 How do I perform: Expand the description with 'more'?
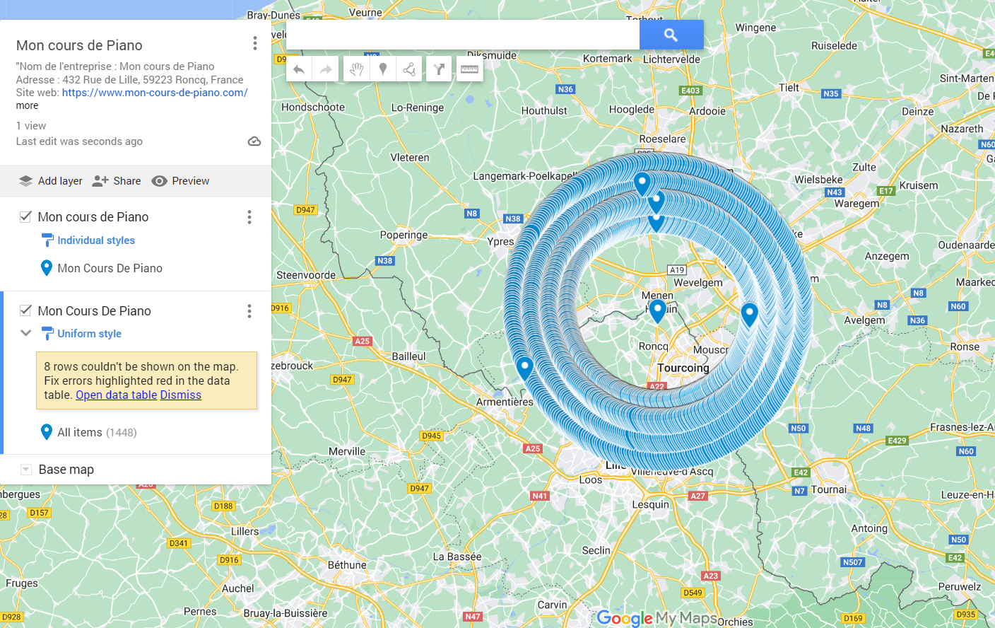[x=28, y=105]
